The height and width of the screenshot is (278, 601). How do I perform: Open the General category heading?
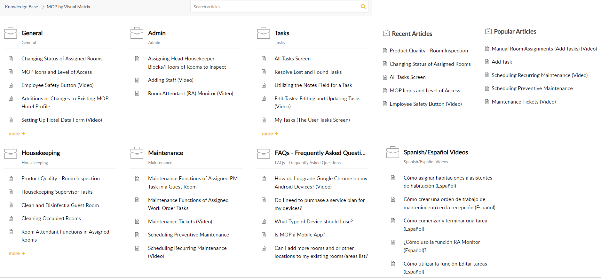[32, 33]
